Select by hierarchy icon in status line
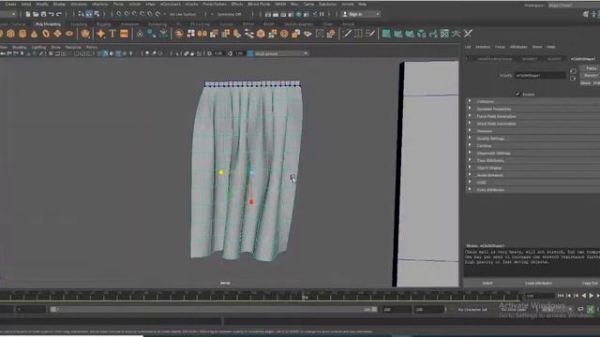The height and width of the screenshot is (337, 600). (81, 14)
